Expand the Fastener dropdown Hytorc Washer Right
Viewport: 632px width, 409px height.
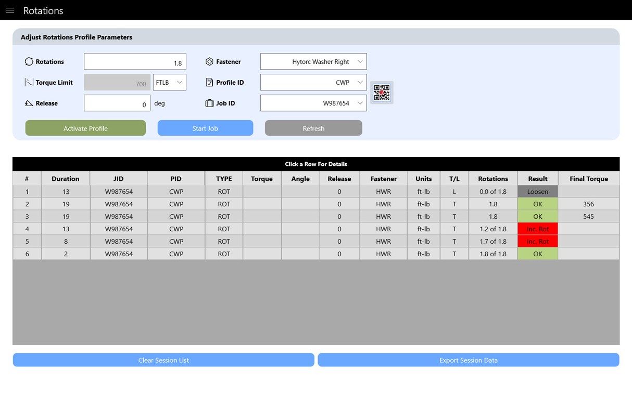click(313, 61)
